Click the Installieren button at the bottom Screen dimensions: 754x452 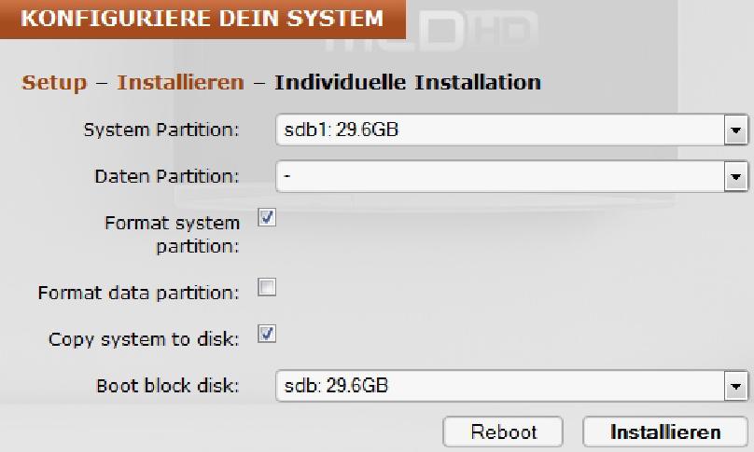pyautogui.click(x=665, y=432)
